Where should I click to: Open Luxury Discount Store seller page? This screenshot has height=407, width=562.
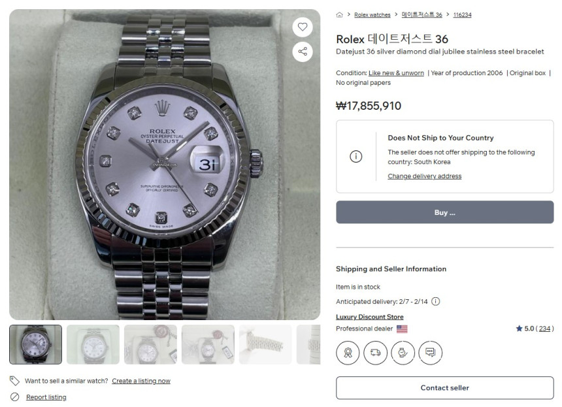coord(369,317)
